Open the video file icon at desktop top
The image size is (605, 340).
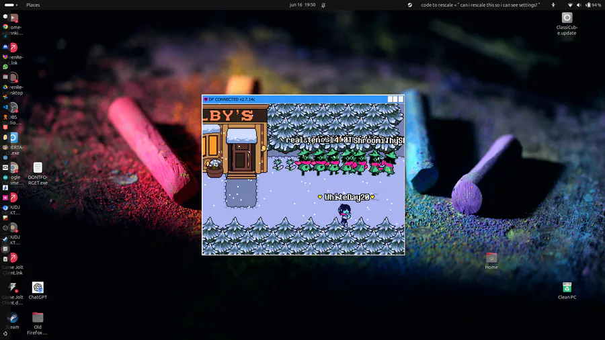[14, 17]
